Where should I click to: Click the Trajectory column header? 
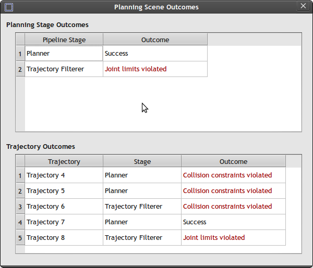tap(64, 161)
